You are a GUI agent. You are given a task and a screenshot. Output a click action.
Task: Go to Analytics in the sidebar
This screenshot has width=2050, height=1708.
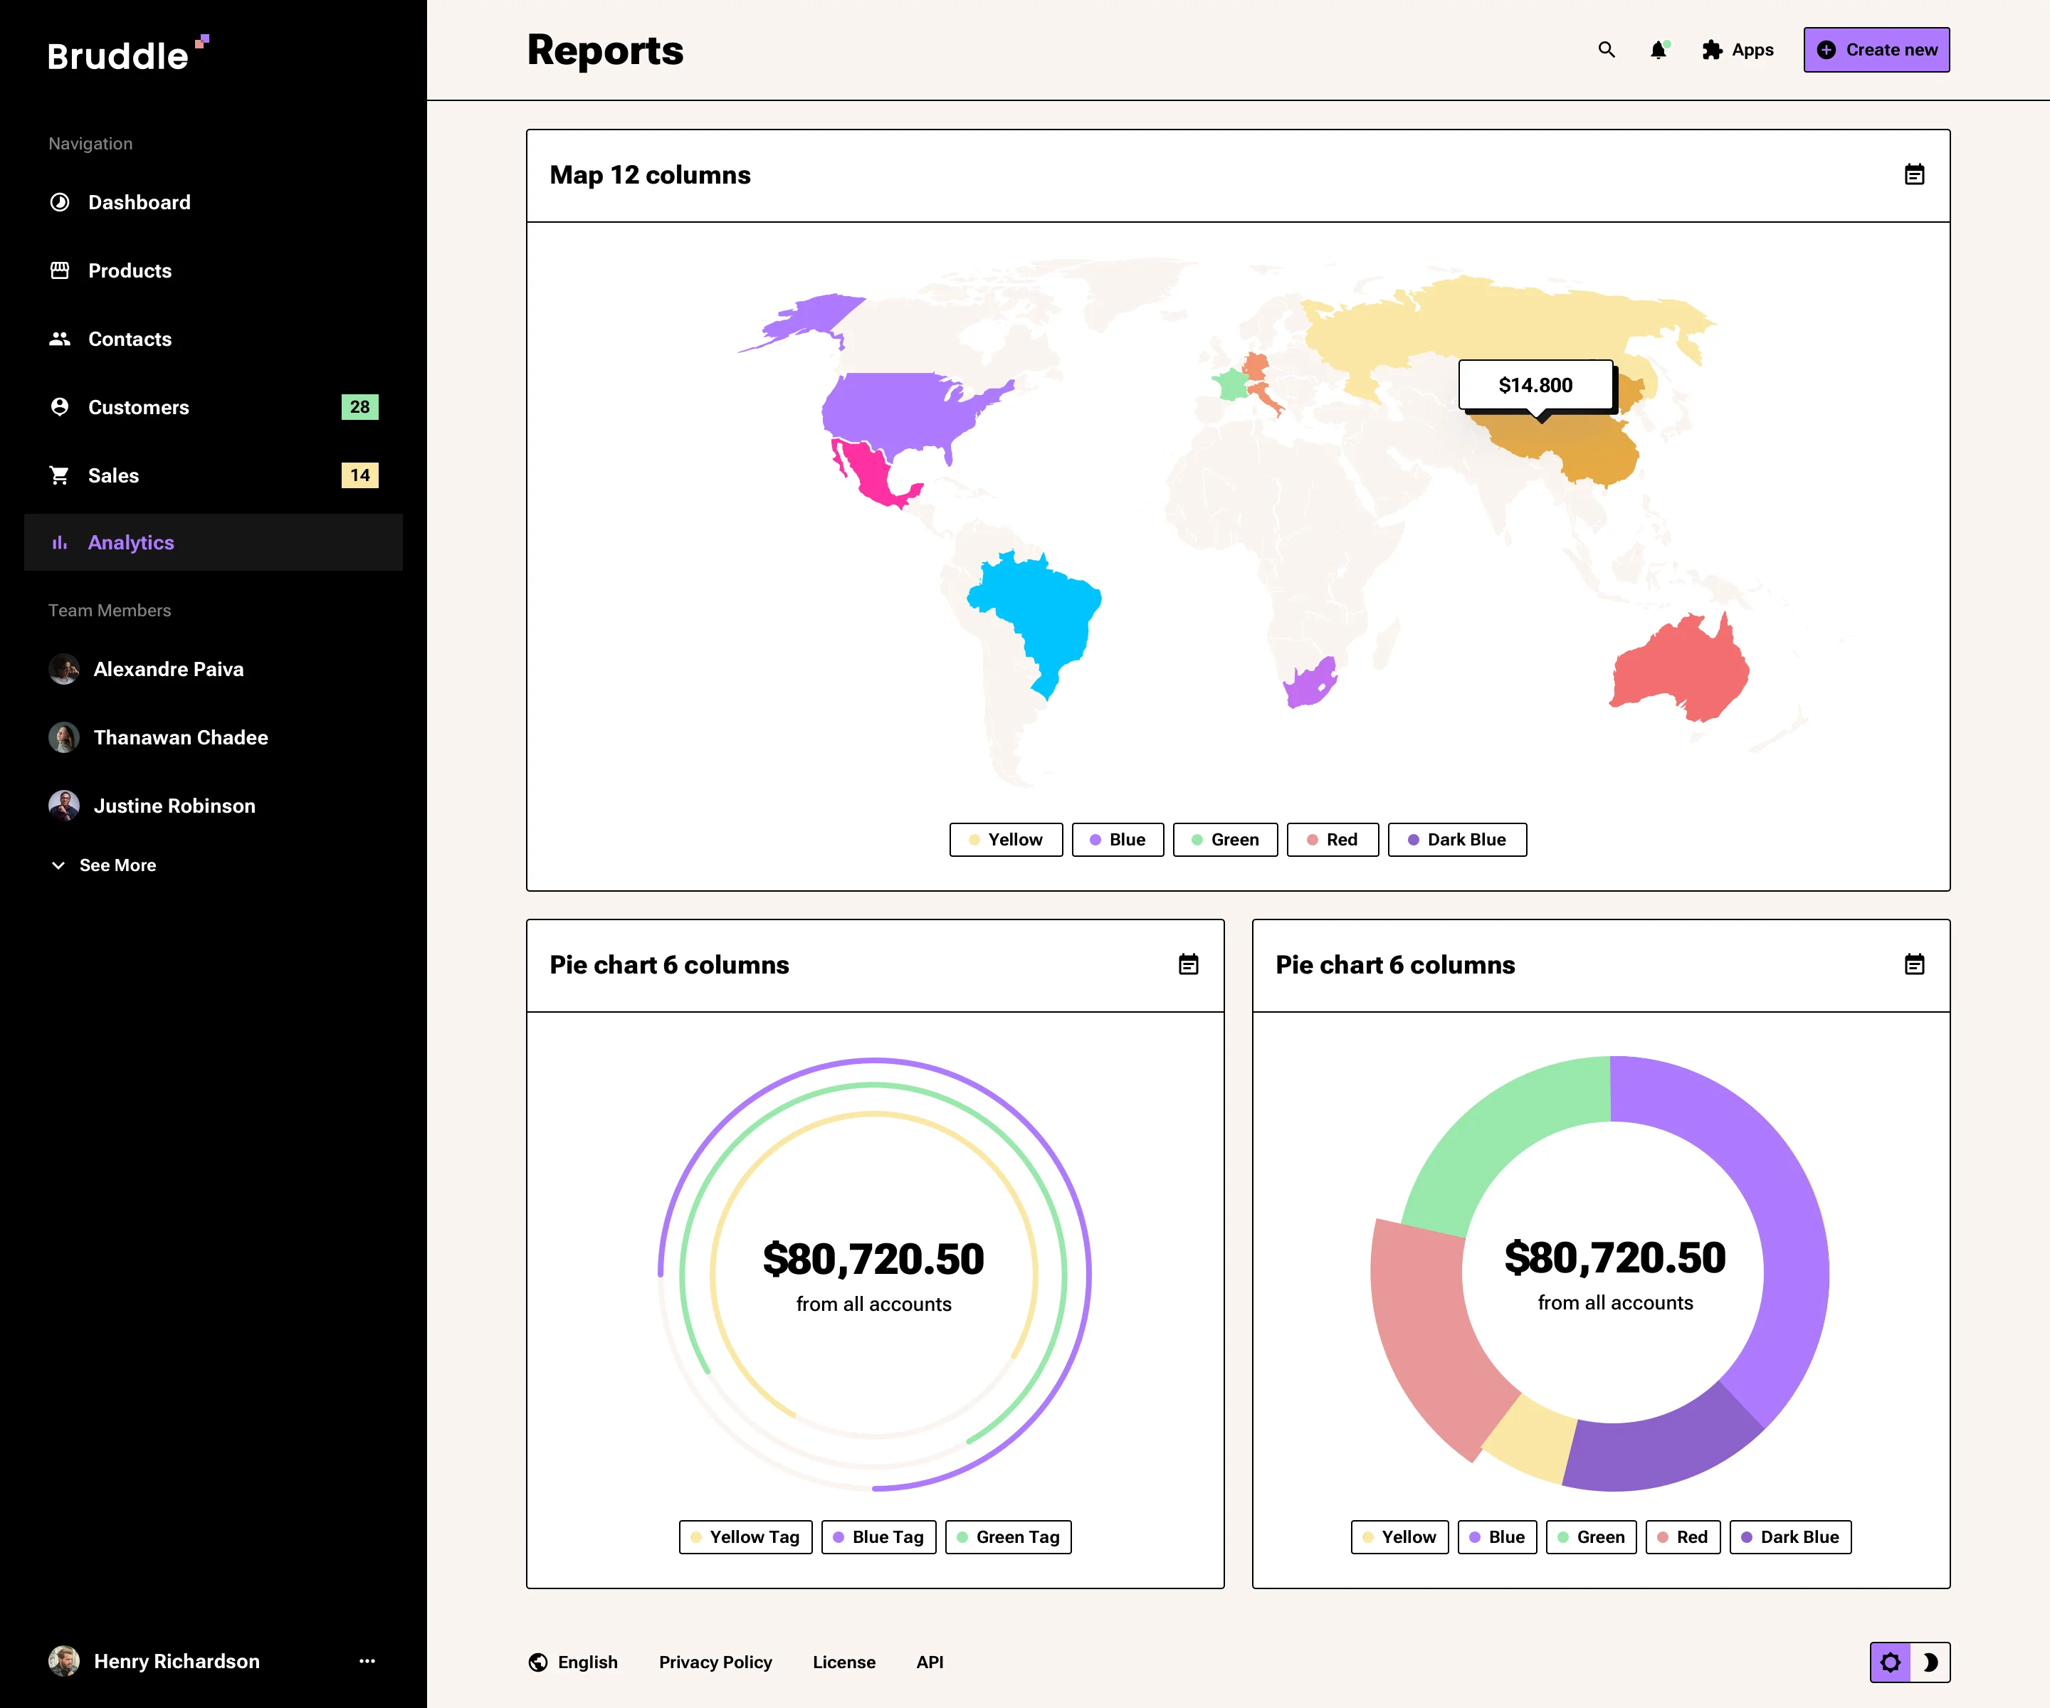(130, 543)
